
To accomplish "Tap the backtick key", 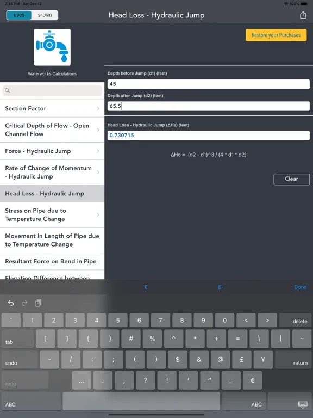I will (11, 321).
